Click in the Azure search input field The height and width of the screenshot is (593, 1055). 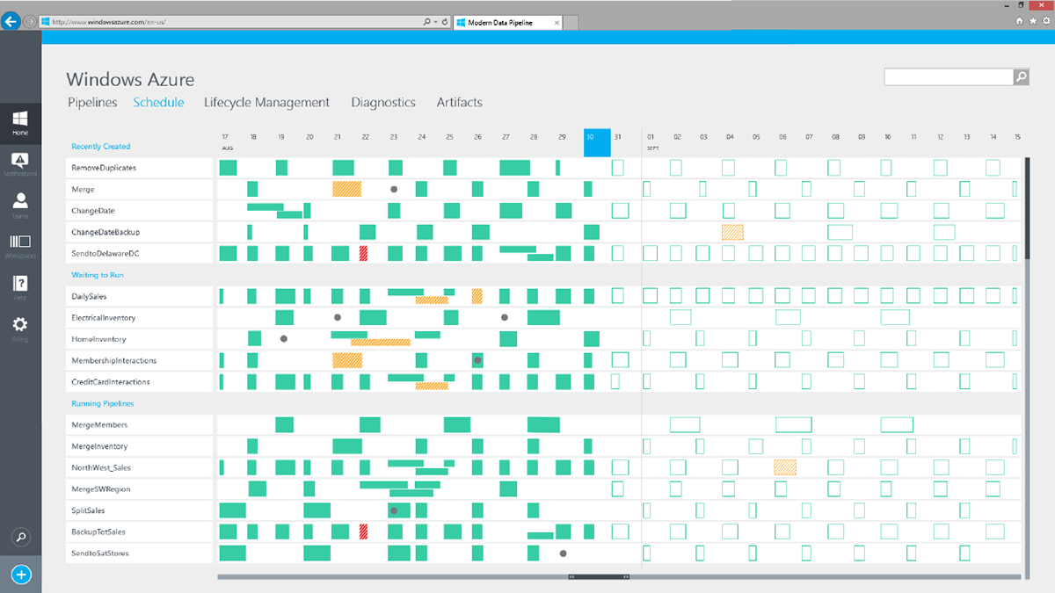pos(949,77)
